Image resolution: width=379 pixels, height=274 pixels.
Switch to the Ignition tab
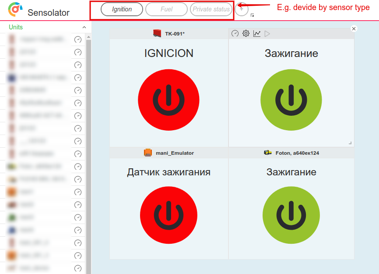[x=122, y=9]
